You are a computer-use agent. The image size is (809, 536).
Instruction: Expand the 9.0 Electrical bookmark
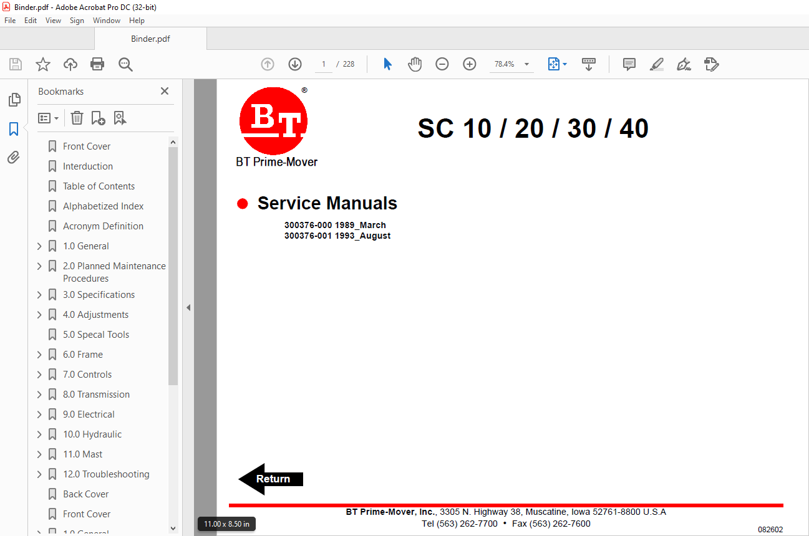click(x=40, y=414)
